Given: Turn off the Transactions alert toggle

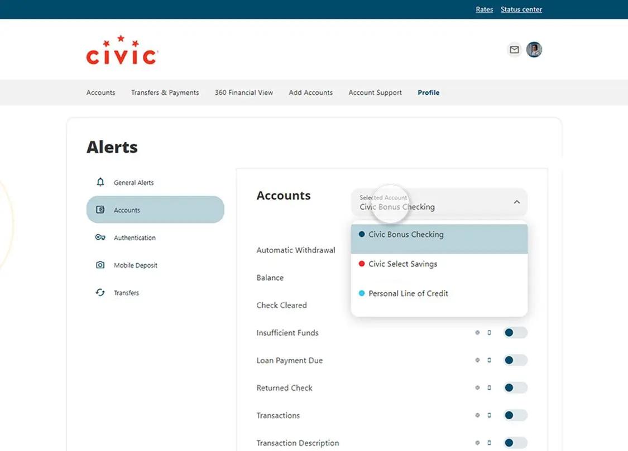Looking at the screenshot, I should 514,415.
